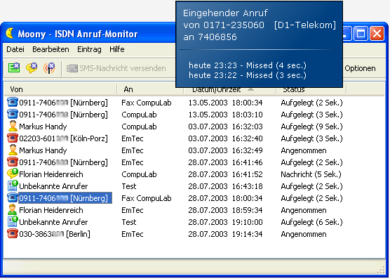The height and width of the screenshot is (279, 390).
Task: Open the Datei menu
Action: tap(15, 49)
